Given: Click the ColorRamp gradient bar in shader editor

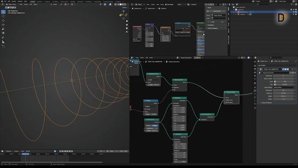Looking at the screenshot, I should (x=183, y=30).
